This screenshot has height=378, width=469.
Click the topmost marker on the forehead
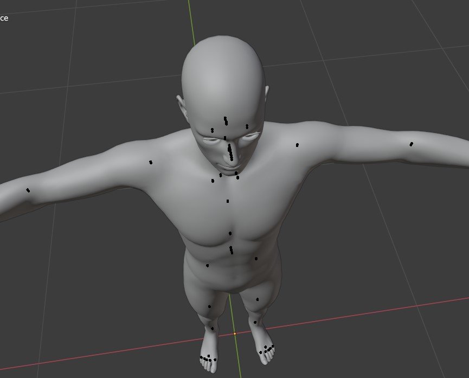point(226,119)
